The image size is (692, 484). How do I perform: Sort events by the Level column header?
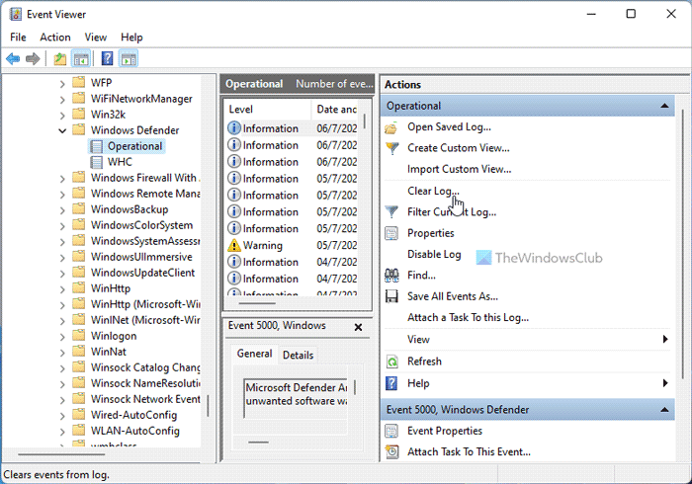click(268, 110)
